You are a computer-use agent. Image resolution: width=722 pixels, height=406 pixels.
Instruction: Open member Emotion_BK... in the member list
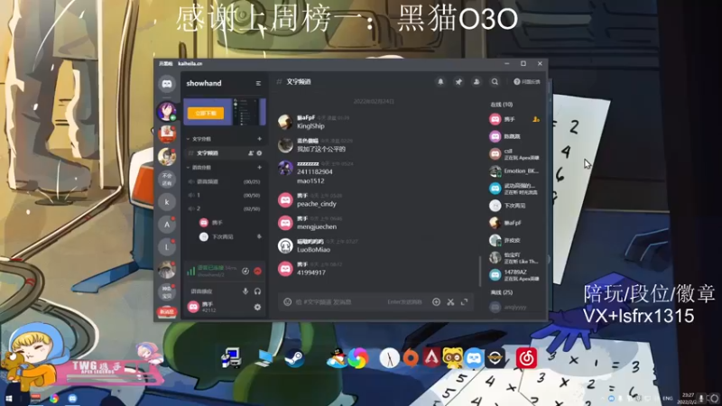514,171
